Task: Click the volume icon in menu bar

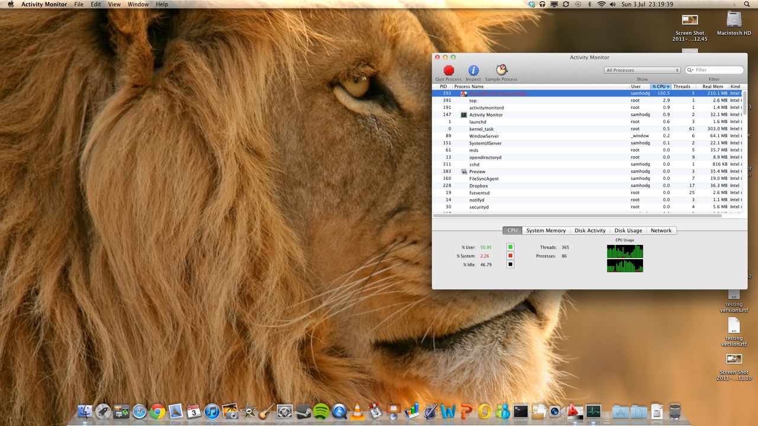Action: [x=614, y=4]
